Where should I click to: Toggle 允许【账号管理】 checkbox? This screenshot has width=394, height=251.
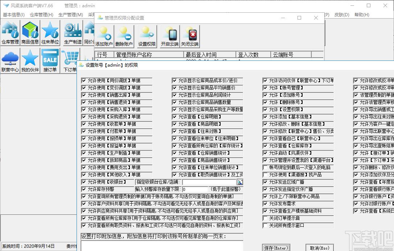(265, 88)
